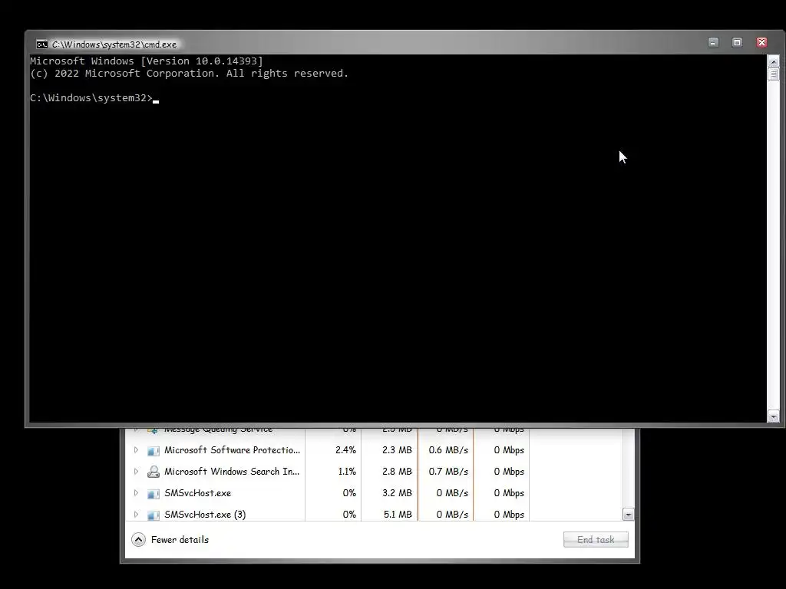Click the 2.8 MB memory value
Image resolution: width=786 pixels, height=589 pixels.
tap(397, 472)
